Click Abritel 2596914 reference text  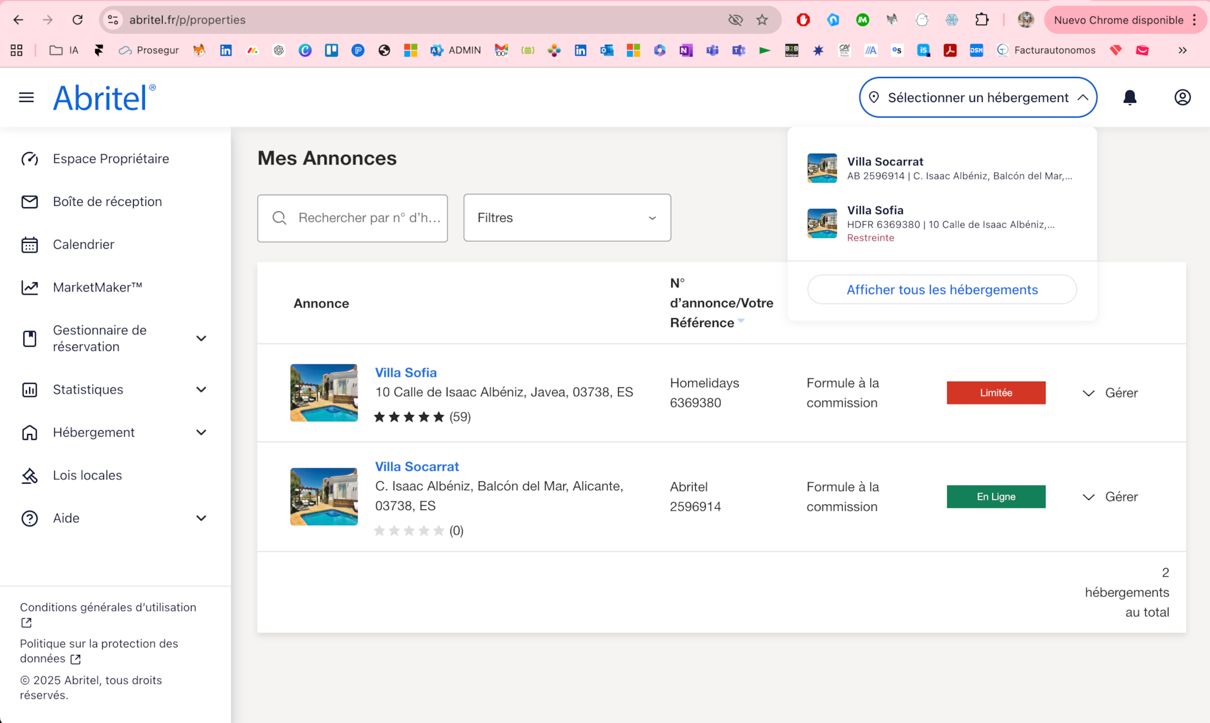tap(695, 497)
